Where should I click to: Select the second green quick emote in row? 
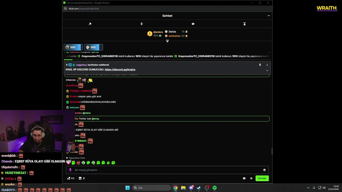[88, 163]
